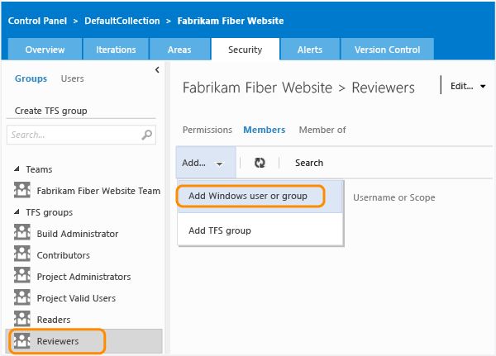Select the Security tab

pyautogui.click(x=246, y=50)
